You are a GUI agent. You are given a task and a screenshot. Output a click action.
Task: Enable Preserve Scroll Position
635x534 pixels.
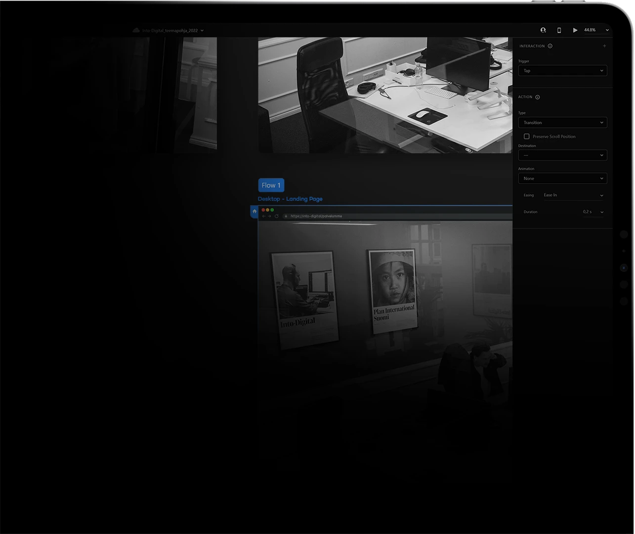pos(527,136)
